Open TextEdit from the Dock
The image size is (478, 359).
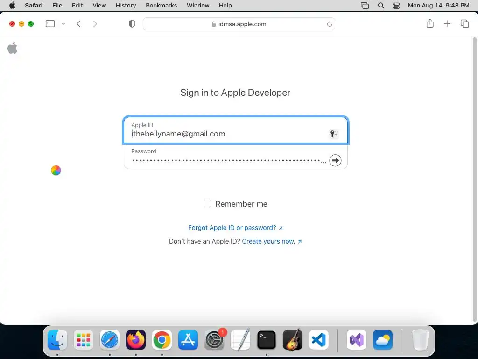point(240,340)
